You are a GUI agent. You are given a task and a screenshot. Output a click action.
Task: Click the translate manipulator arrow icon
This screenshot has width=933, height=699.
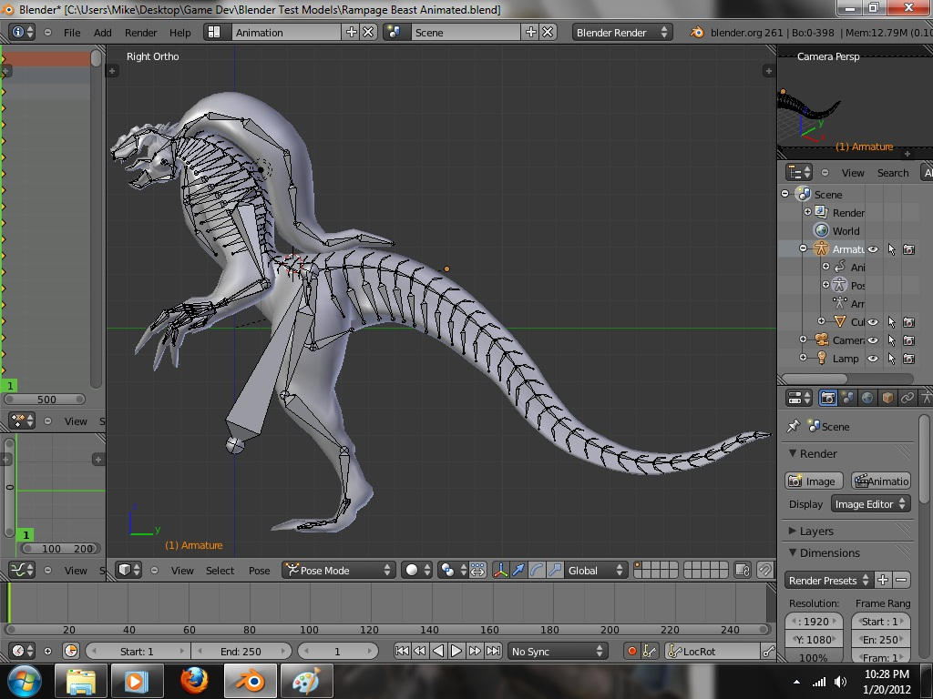tap(518, 571)
